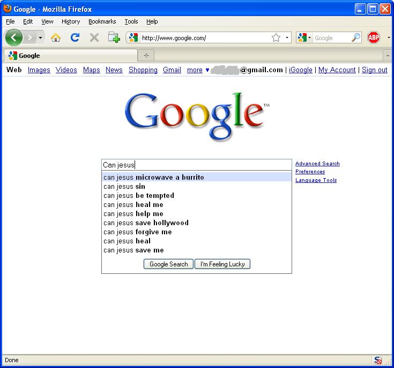Click the I'm Feeling Lucky button
Image resolution: width=394 pixels, height=368 pixels.
click(x=222, y=264)
